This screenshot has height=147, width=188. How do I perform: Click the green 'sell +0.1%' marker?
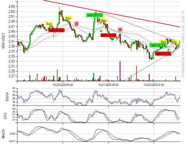coord(158,45)
